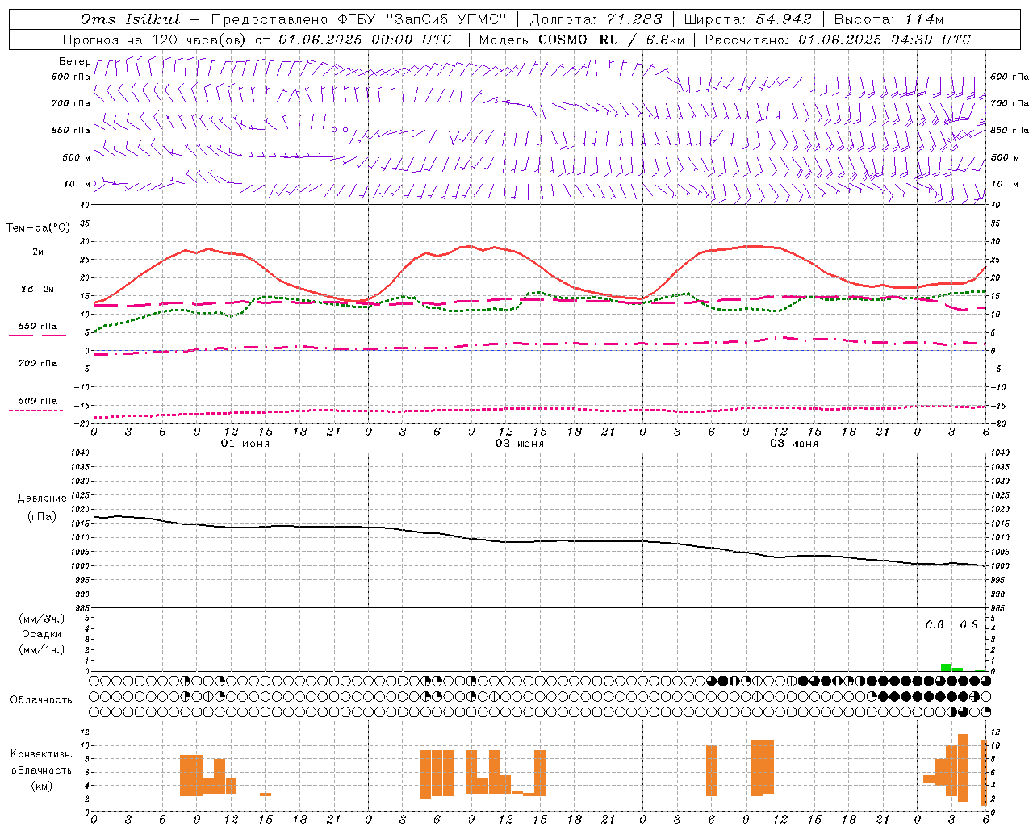The height and width of the screenshot is (826, 1033).
Task: Click the (мм/3ч.) precipitation unit label
Action: [x=42, y=619]
